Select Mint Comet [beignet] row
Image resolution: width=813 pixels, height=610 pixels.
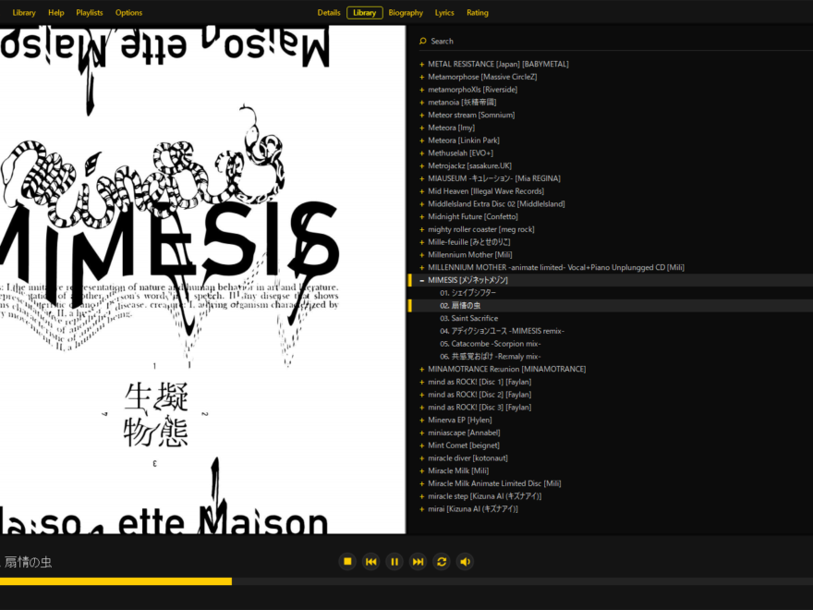point(464,445)
